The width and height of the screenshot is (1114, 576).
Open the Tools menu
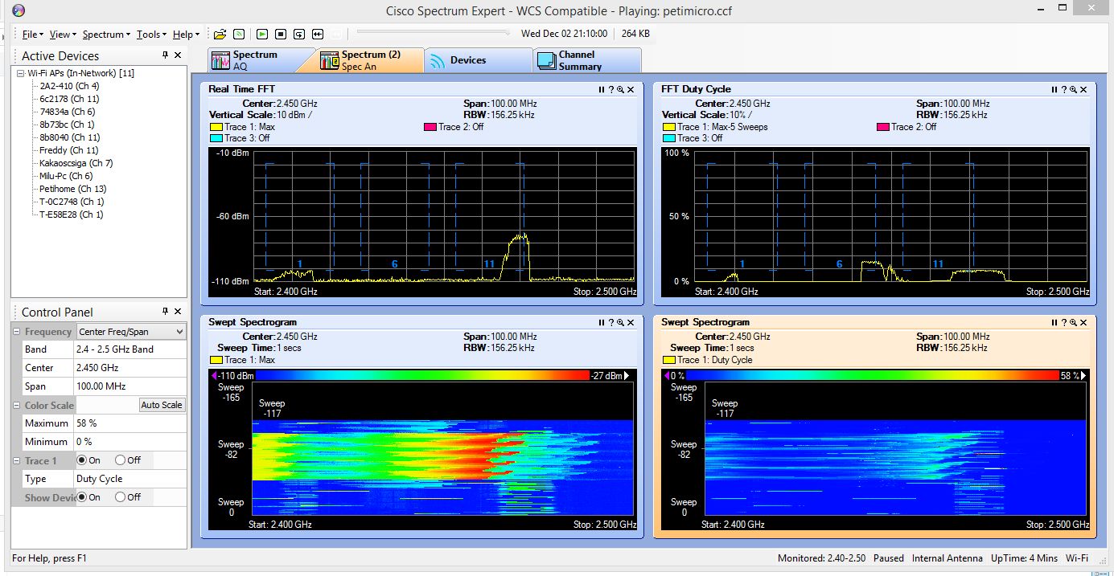151,35
